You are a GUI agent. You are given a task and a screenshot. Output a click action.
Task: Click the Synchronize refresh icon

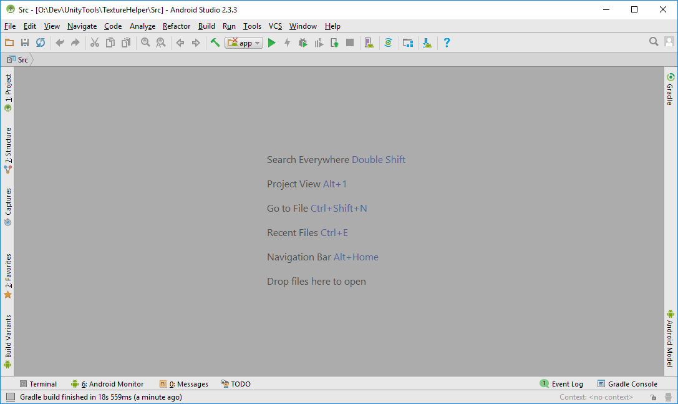41,42
